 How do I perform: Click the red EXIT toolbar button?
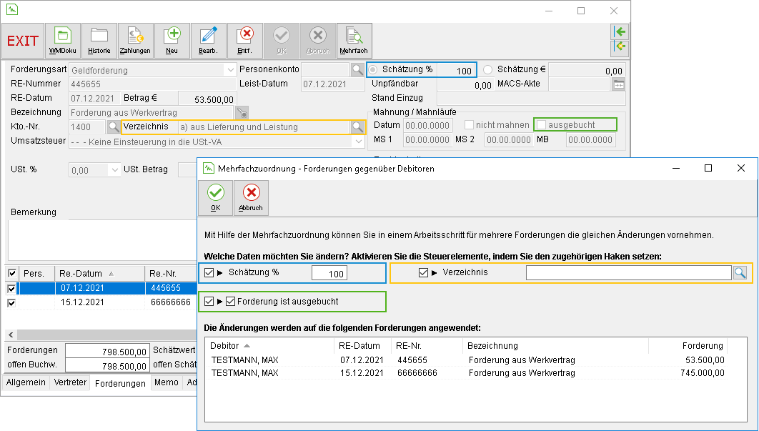(23, 41)
